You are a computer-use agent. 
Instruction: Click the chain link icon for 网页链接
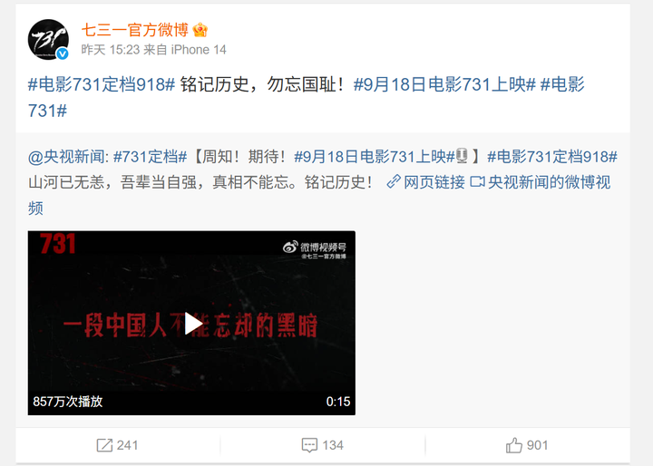point(394,181)
